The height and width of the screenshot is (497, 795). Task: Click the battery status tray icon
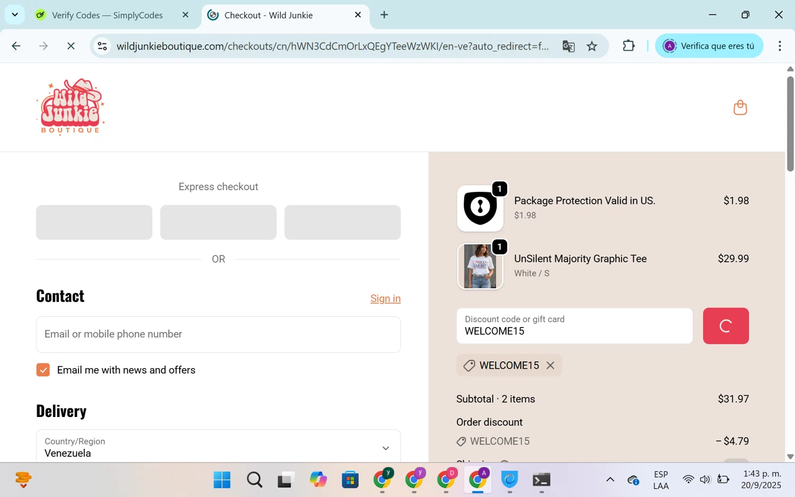click(723, 480)
